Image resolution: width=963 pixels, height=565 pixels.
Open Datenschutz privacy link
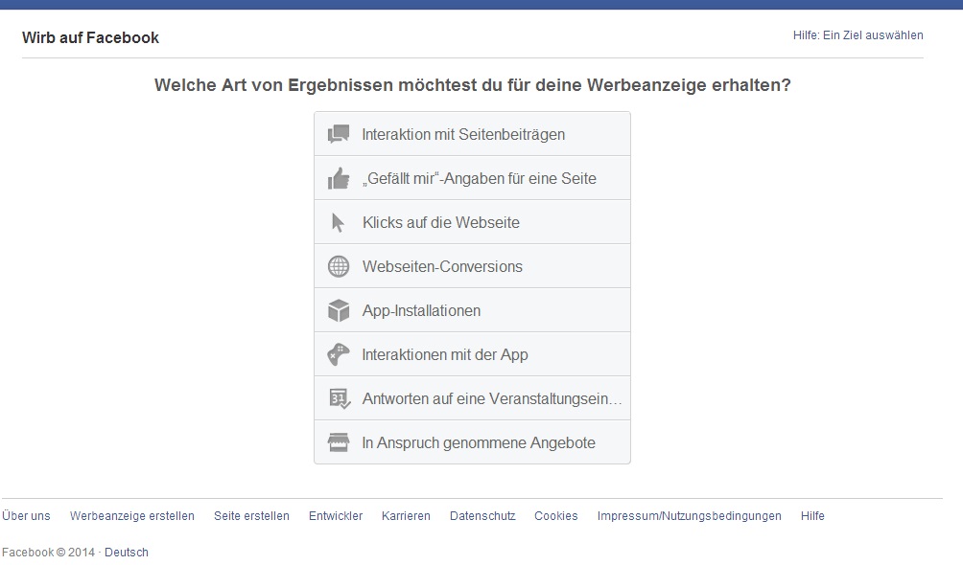pos(482,515)
